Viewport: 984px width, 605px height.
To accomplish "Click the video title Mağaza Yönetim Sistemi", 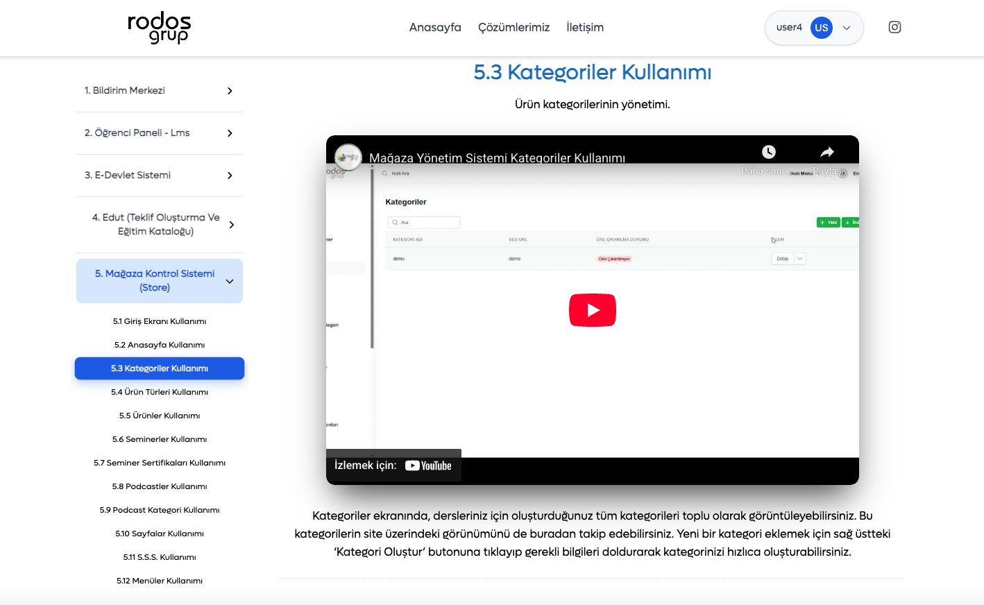I will click(497, 157).
